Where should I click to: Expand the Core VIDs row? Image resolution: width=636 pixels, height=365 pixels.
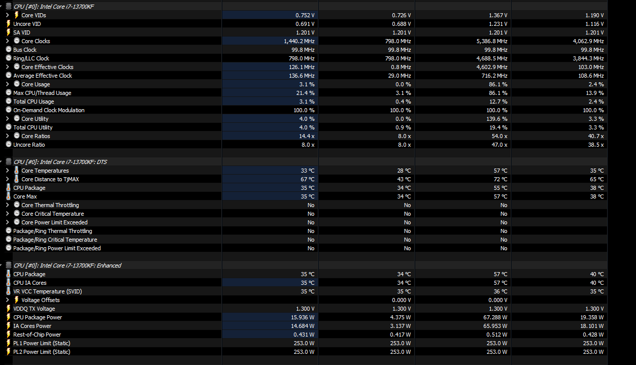[x=8, y=15]
